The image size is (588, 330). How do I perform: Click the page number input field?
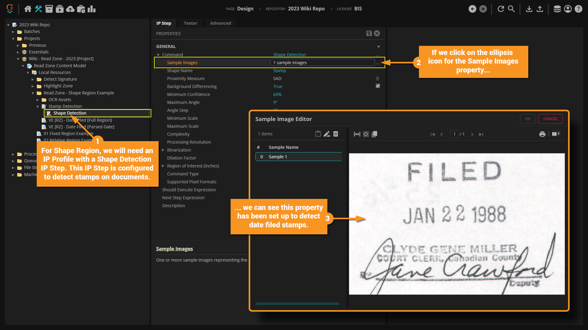pos(454,134)
